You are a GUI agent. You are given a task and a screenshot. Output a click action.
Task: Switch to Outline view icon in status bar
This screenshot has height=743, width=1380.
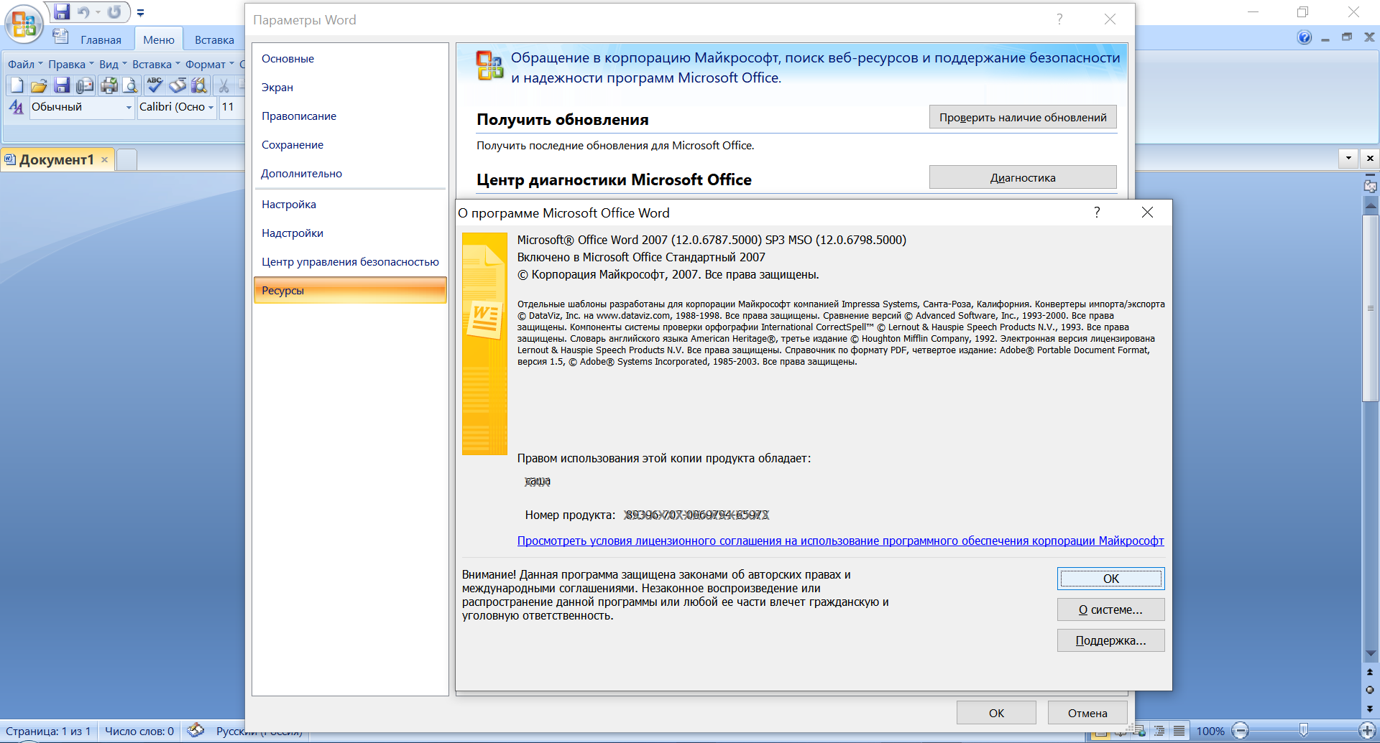tap(1159, 731)
